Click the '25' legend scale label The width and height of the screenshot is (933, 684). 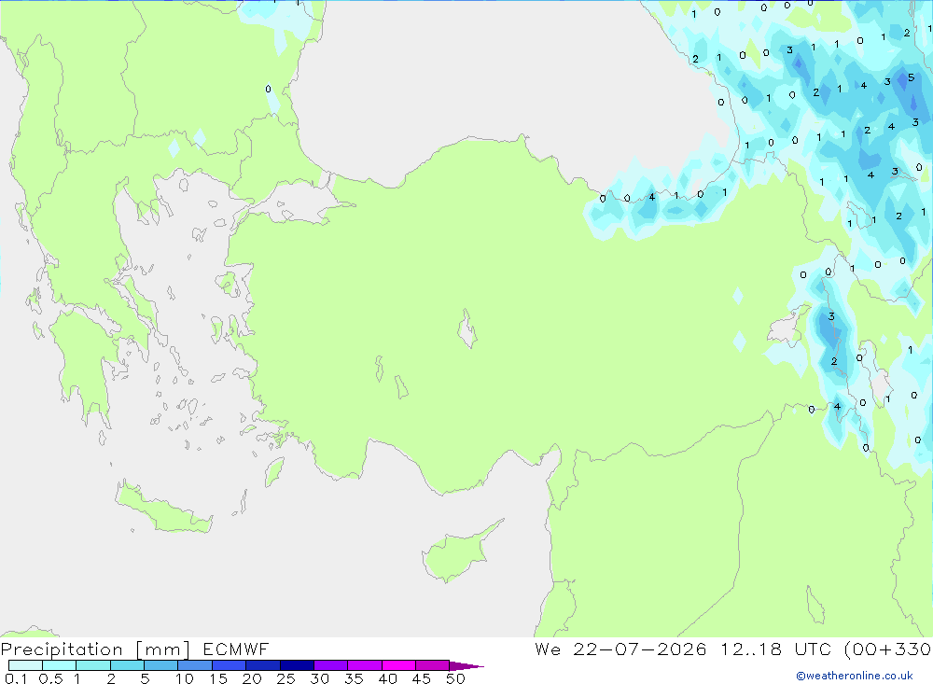pos(286,678)
